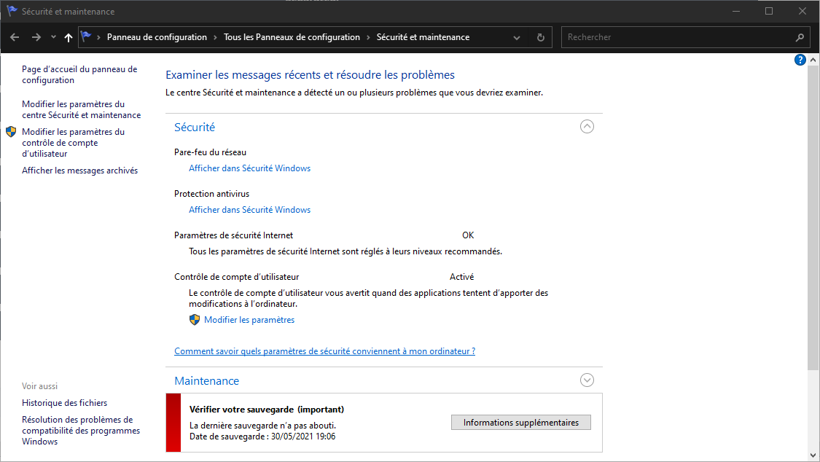820x462 pixels.
Task: Open 'Afficher les messages archivés' link
Action: pos(79,171)
